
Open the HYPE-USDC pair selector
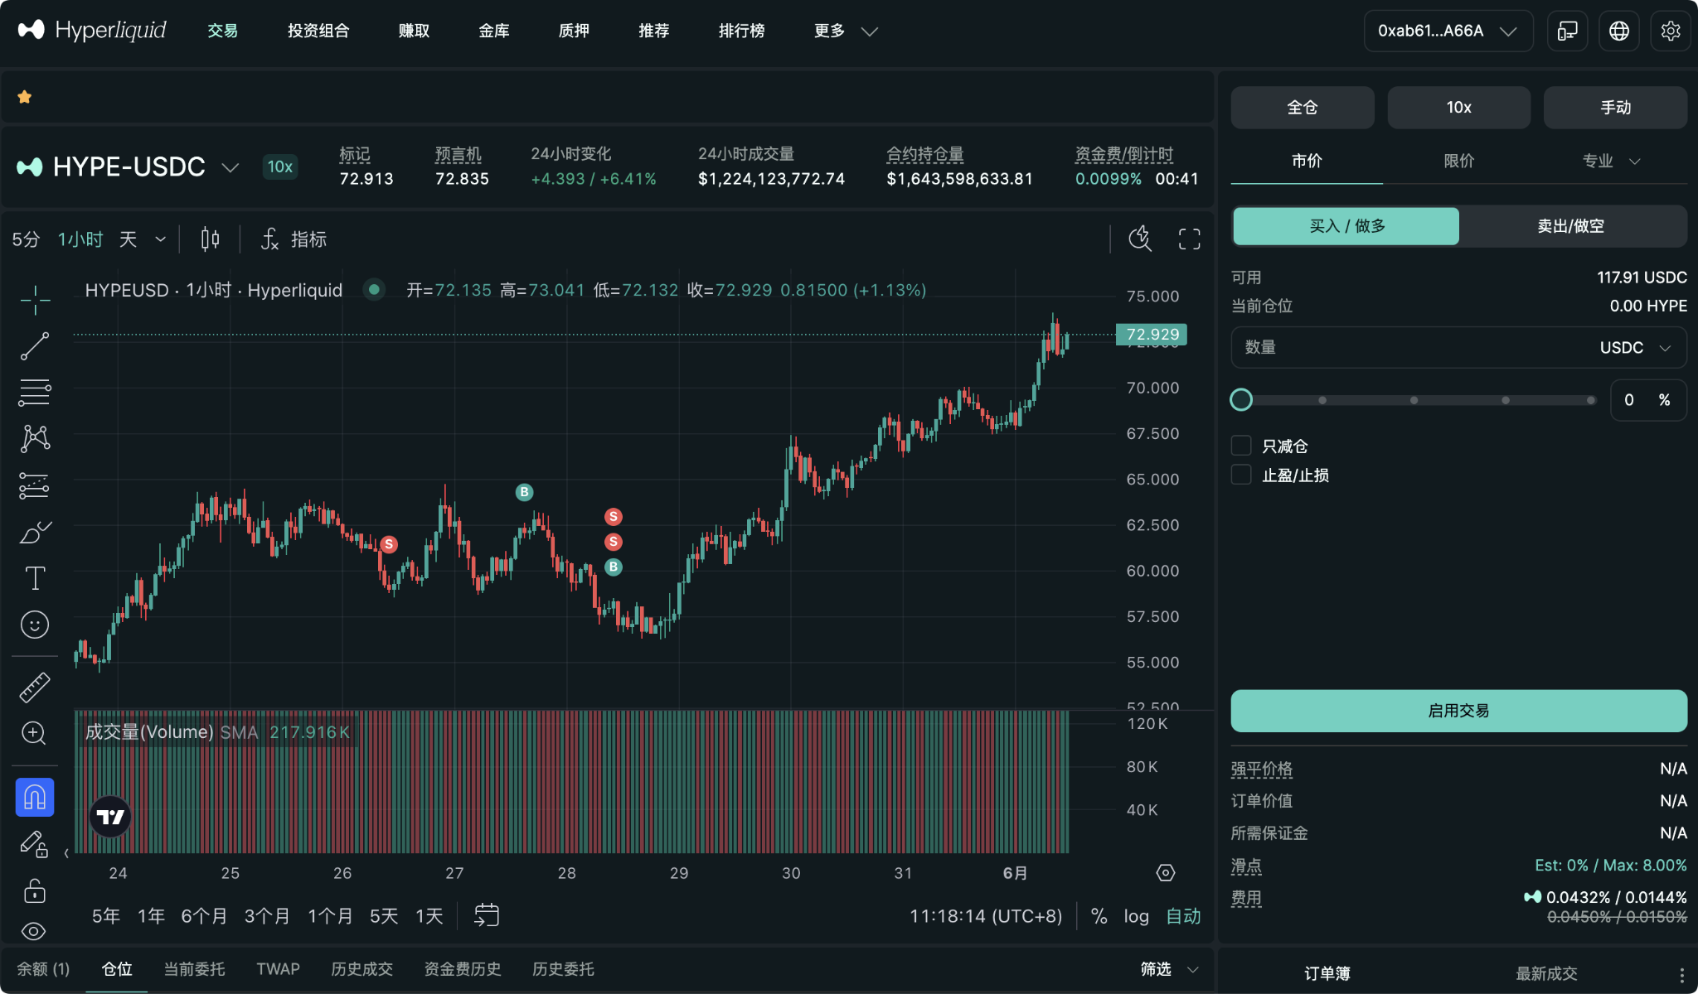[x=129, y=166]
